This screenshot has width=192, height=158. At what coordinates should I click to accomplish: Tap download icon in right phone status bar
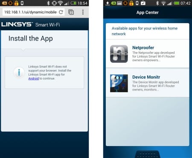click(108, 3)
